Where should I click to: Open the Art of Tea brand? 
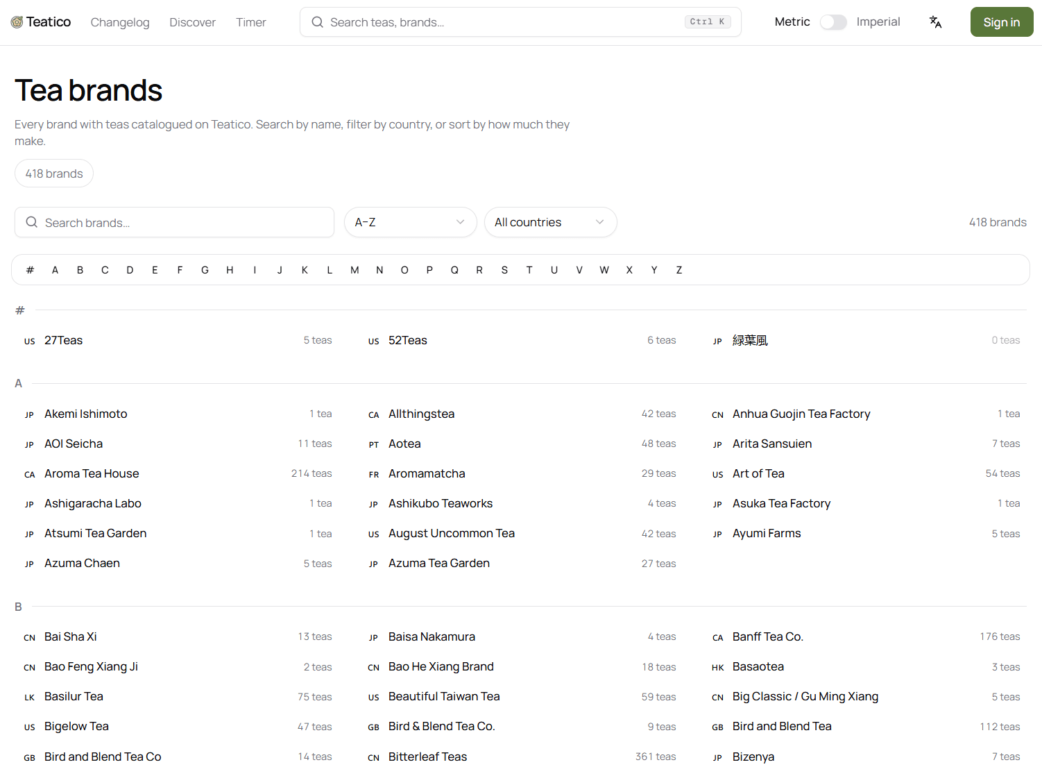[x=866, y=474]
